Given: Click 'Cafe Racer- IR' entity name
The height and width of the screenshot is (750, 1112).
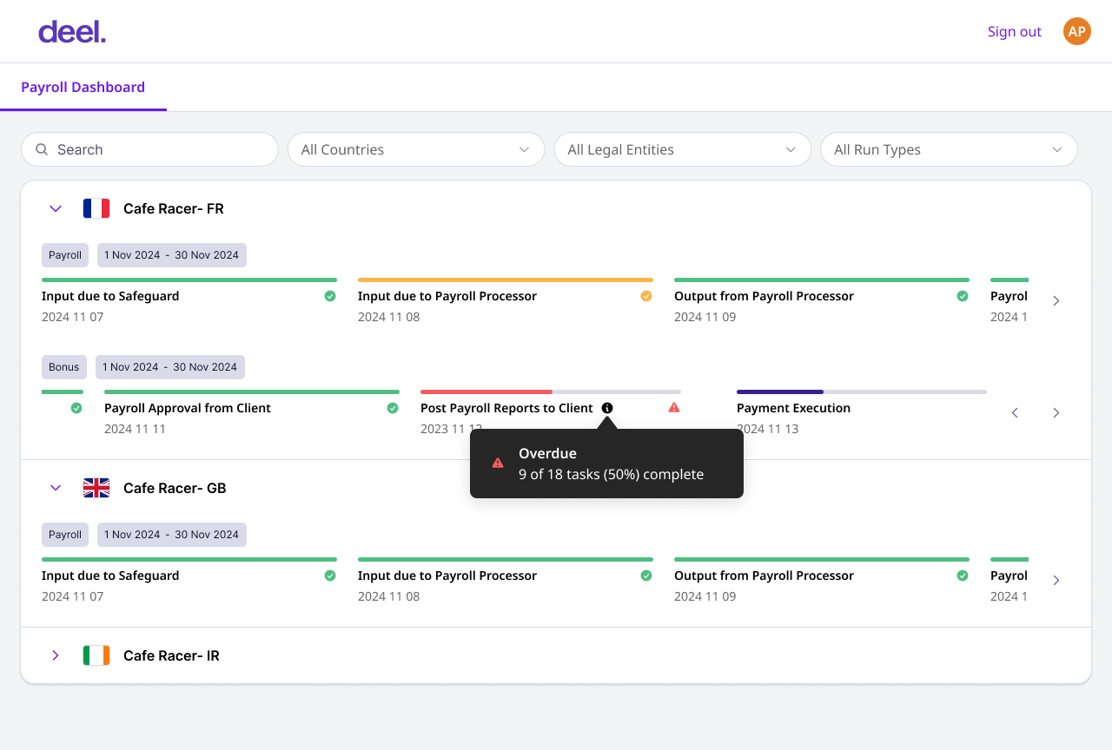Looking at the screenshot, I should 171,655.
